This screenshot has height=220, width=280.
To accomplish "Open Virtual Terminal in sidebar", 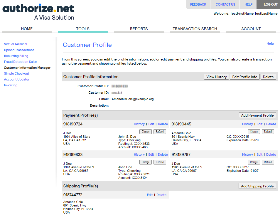I will click(16, 44).
